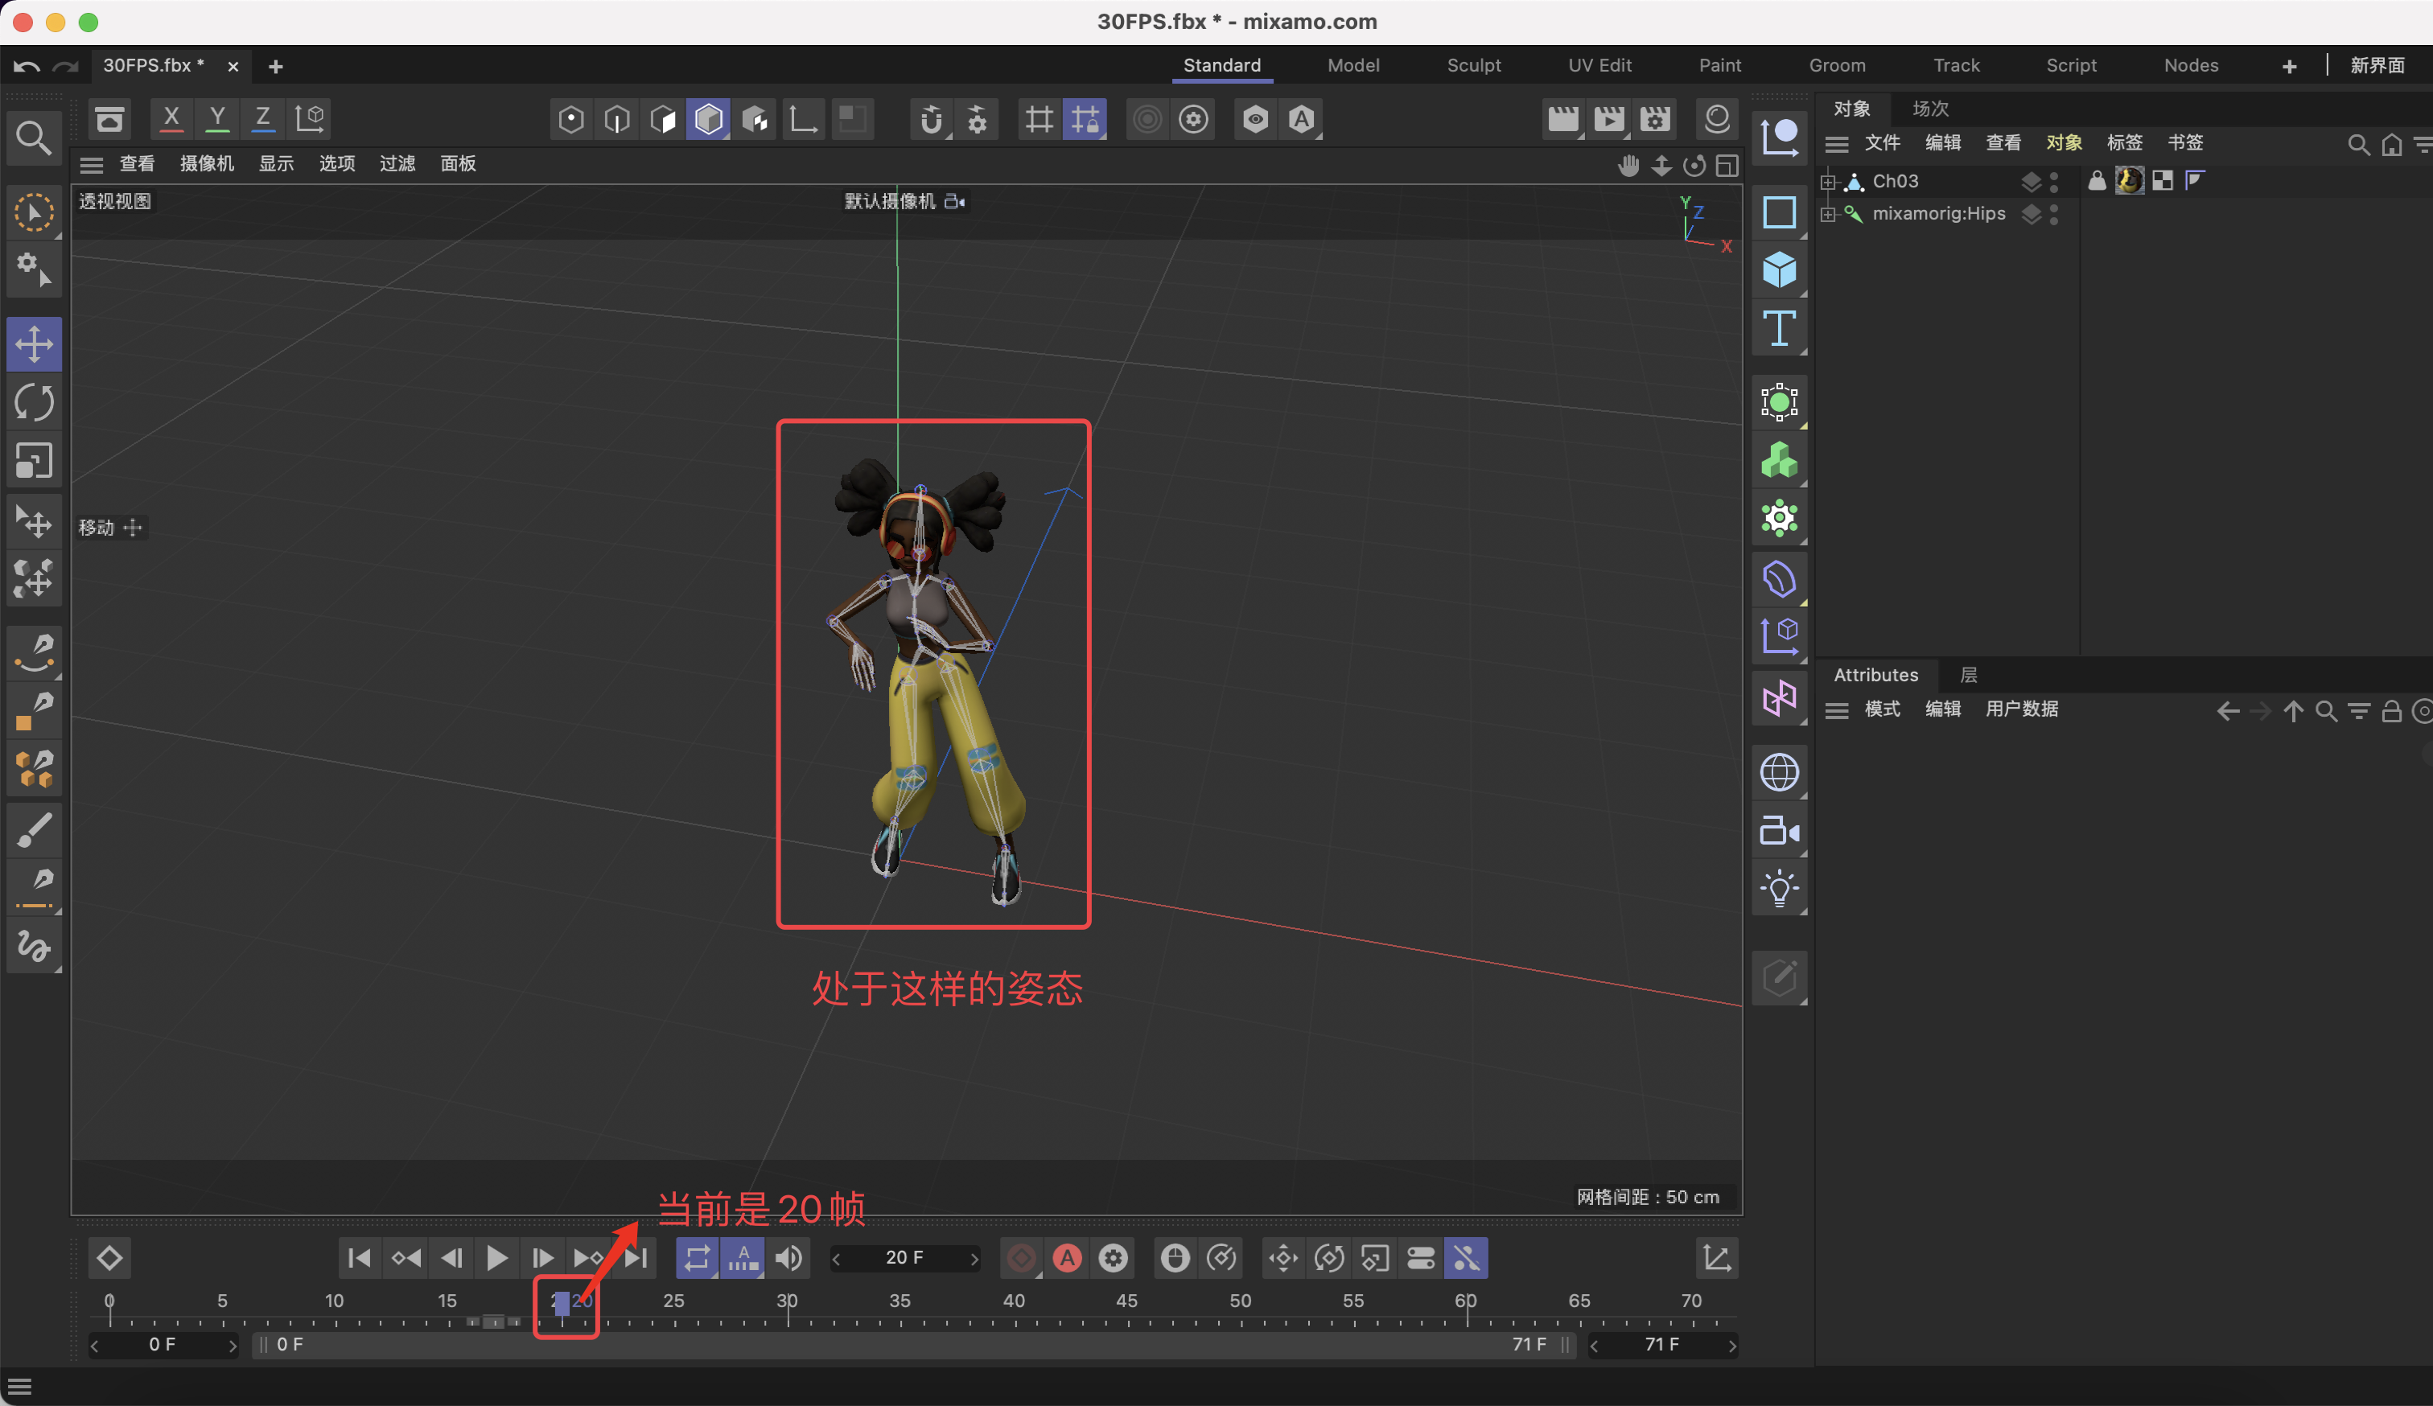This screenshot has height=1406, width=2433.
Task: Click the Text spline tool icon
Action: tap(1778, 329)
